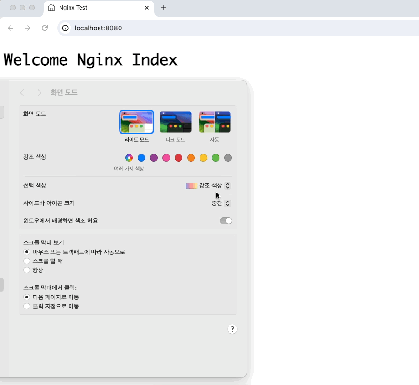Click the 여러 가지 색상 label

[129, 169]
